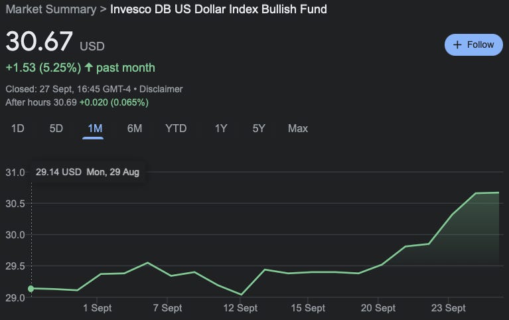Screen dimensions: 509x320
Task: Click the 1 Sept axis label
Action: coord(97,307)
